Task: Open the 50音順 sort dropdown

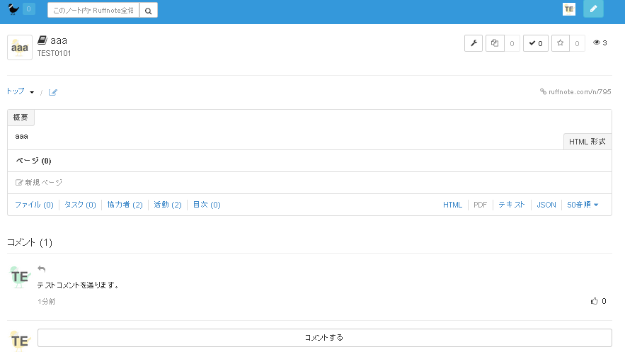Action: (x=583, y=205)
